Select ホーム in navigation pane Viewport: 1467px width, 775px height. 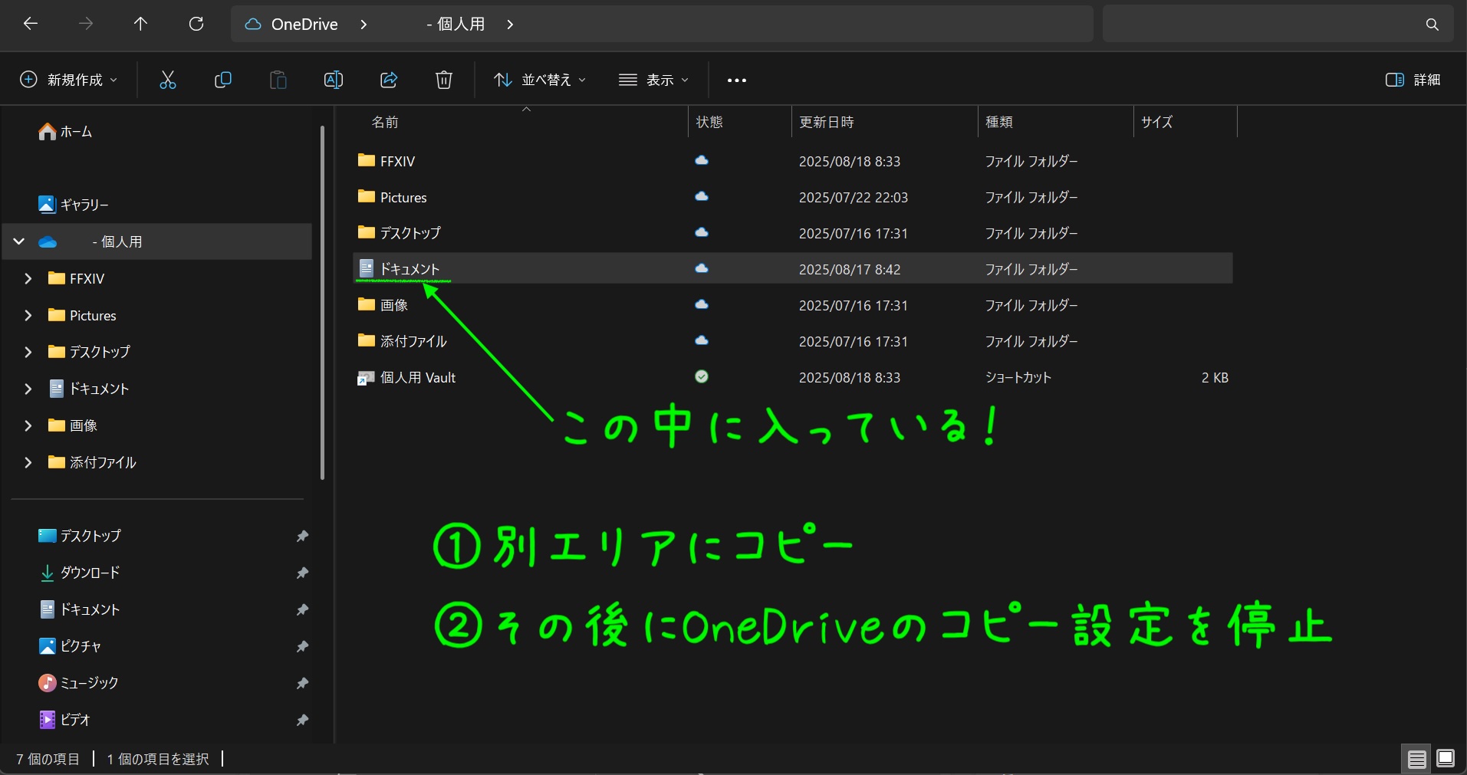pyautogui.click(x=65, y=132)
